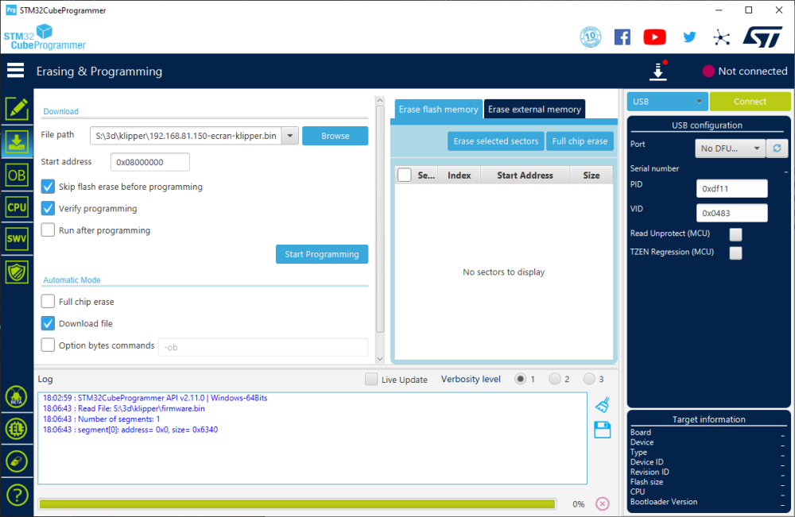Click the Start address field
Image resolution: width=795 pixels, height=517 pixels.
150,162
